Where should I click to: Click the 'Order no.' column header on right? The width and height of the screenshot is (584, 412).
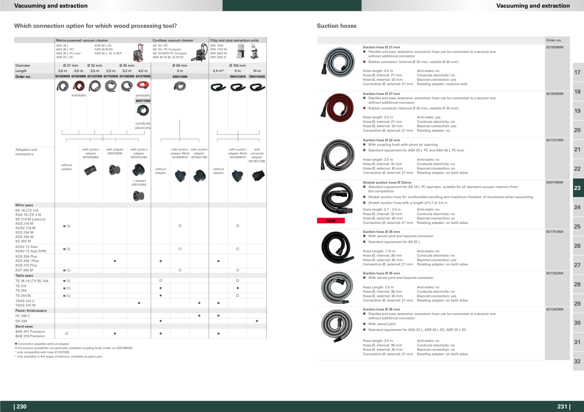pos(554,40)
